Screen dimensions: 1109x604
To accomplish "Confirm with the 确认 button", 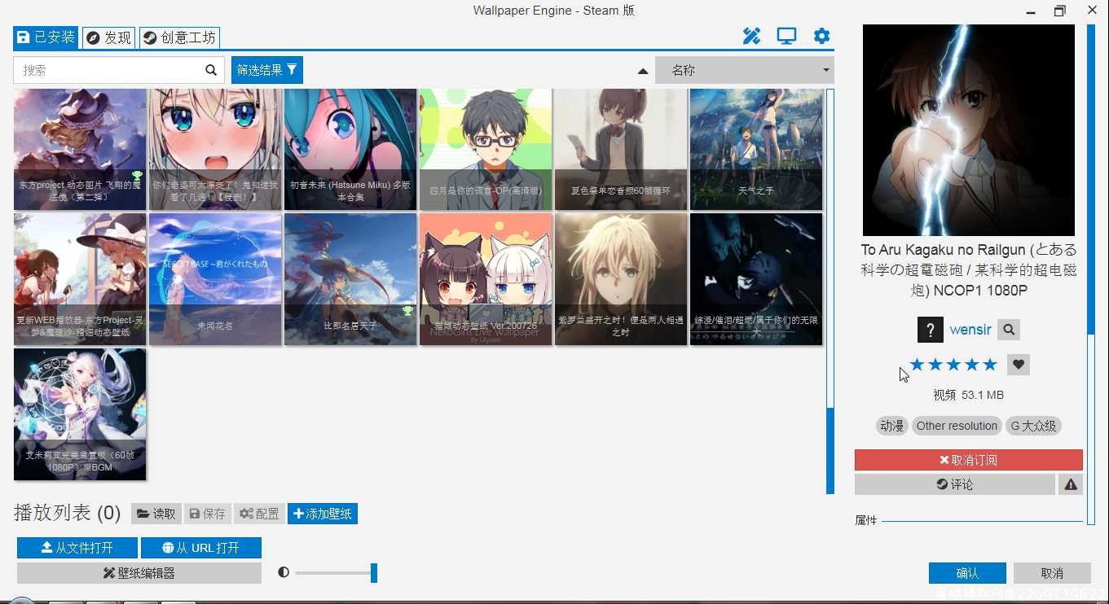I will click(967, 573).
